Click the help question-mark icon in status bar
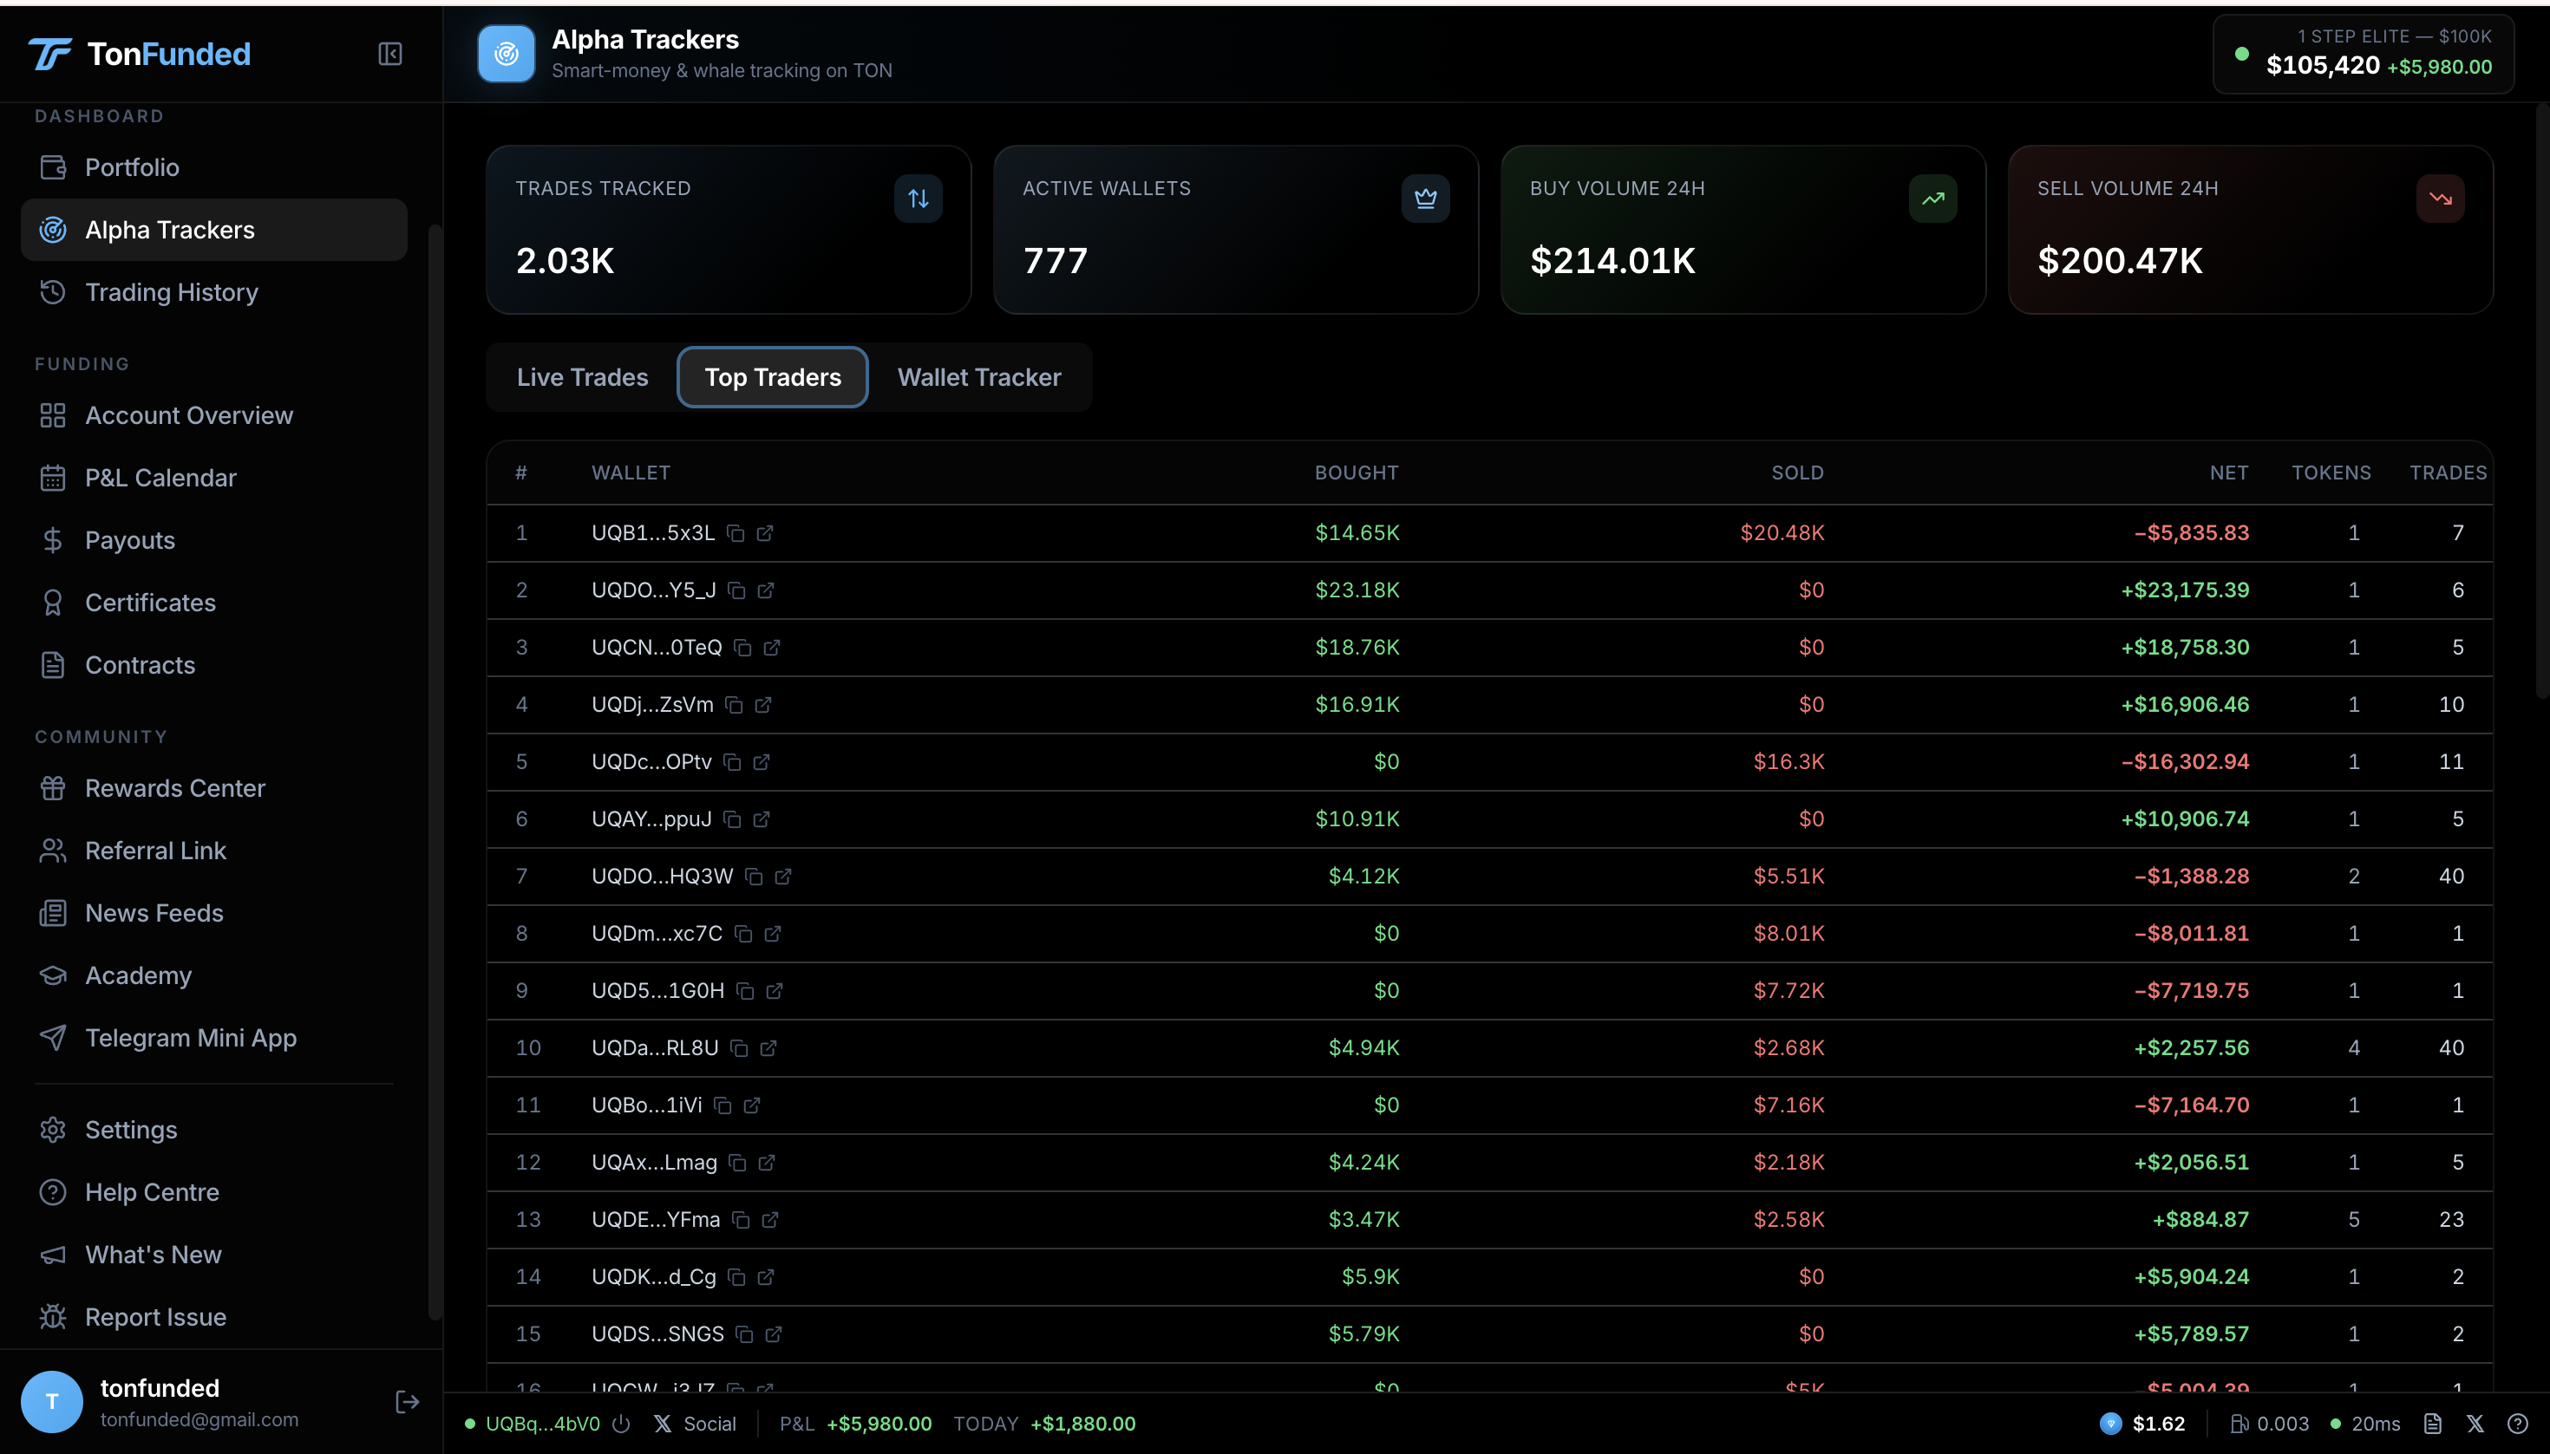The height and width of the screenshot is (1454, 2550). tap(2518, 1424)
